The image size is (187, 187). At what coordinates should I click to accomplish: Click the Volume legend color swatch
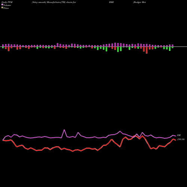2,5
